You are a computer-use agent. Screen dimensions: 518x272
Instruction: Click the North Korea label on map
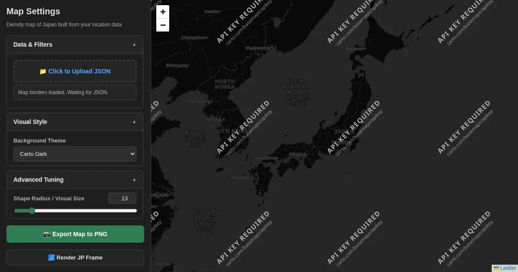coord(224,84)
